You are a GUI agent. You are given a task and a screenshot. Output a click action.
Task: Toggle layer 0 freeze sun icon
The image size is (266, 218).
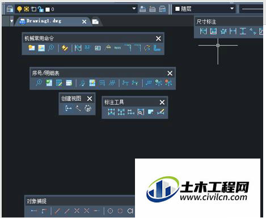coord(26,9)
